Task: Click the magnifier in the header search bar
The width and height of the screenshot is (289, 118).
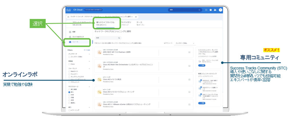Action: click(199, 10)
